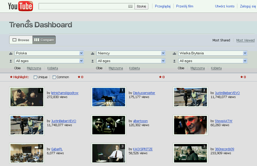This screenshot has height=166, width=257.
Task: Open the All ages dropdown under Polska
Action: (x=49, y=61)
